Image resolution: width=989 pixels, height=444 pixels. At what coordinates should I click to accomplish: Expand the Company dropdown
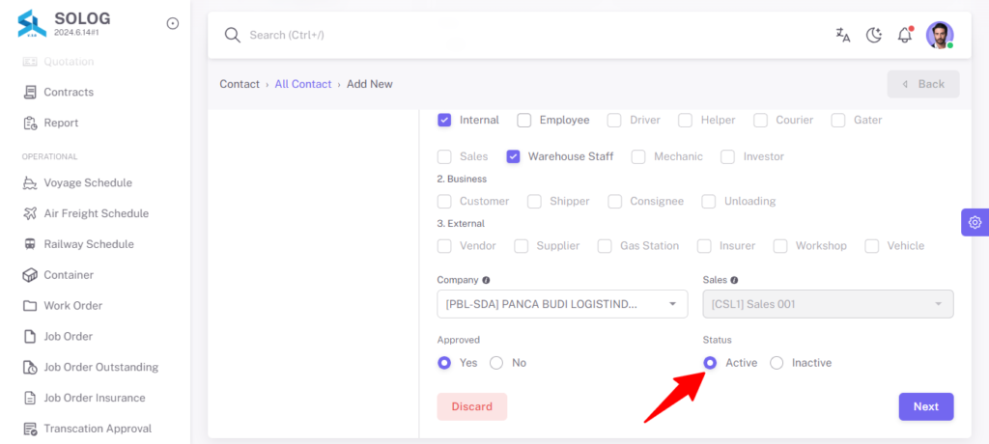click(x=562, y=304)
